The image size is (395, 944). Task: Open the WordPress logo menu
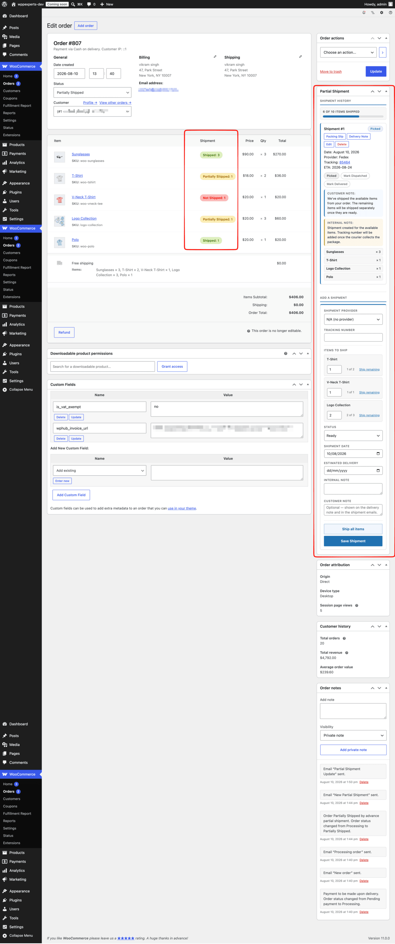click(4, 4)
